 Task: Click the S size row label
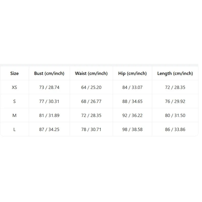(14, 102)
